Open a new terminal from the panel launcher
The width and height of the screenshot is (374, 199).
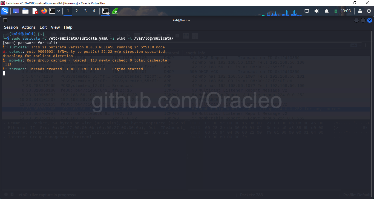click(52, 11)
